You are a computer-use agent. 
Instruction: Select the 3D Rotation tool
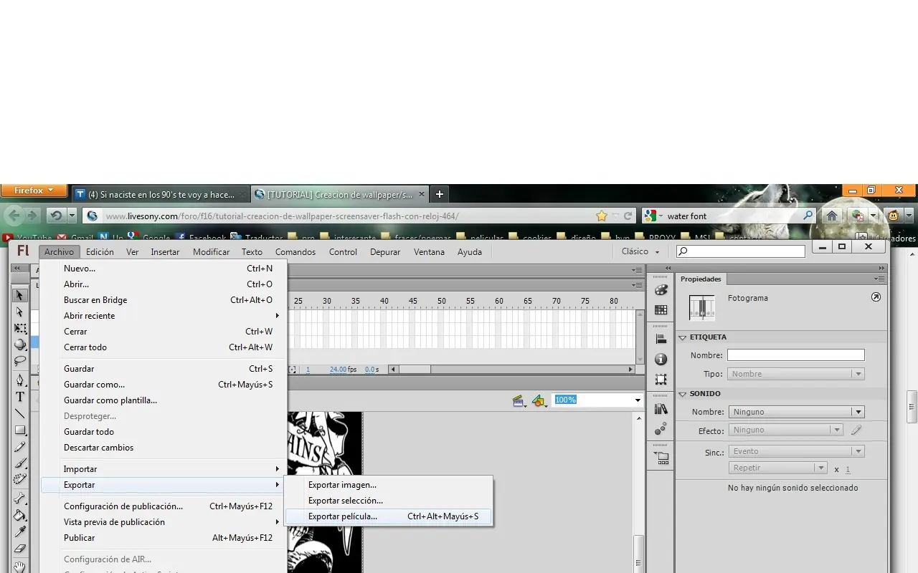tap(20, 345)
